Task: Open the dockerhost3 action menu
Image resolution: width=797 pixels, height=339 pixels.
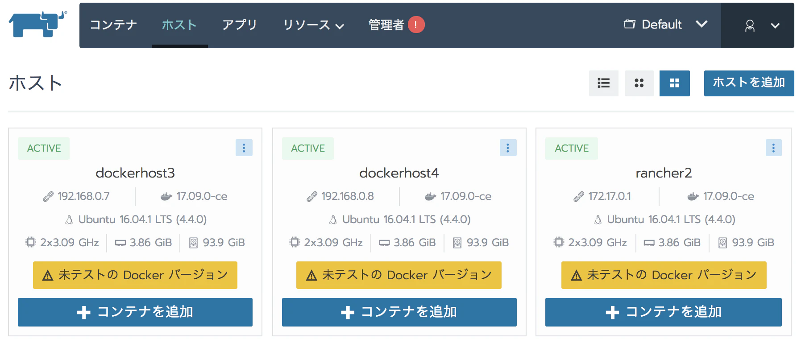Action: pos(244,148)
